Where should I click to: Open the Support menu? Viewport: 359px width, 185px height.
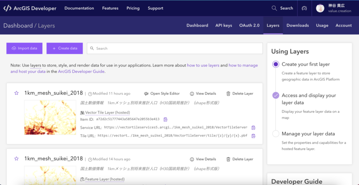[x=155, y=8]
